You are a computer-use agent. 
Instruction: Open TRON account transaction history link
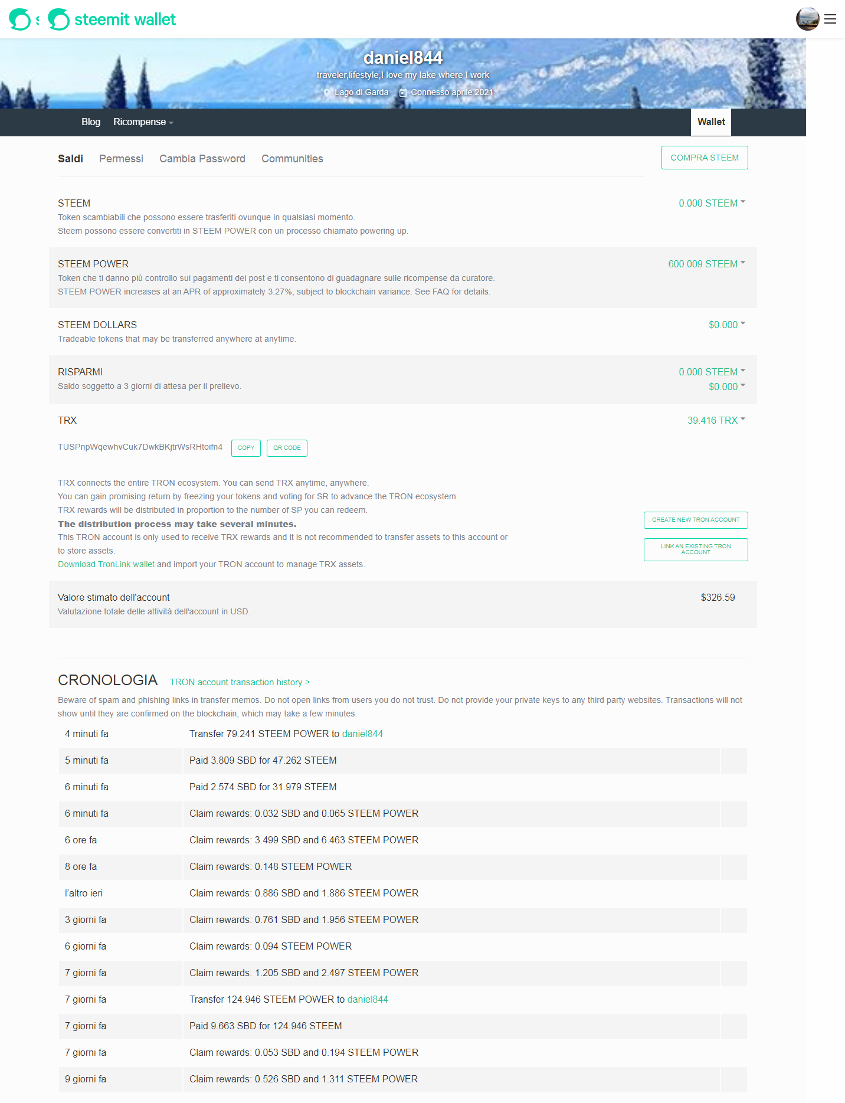[x=240, y=682]
